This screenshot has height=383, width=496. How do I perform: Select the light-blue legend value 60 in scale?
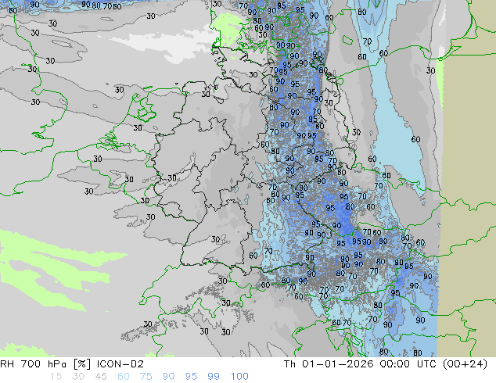(124, 377)
